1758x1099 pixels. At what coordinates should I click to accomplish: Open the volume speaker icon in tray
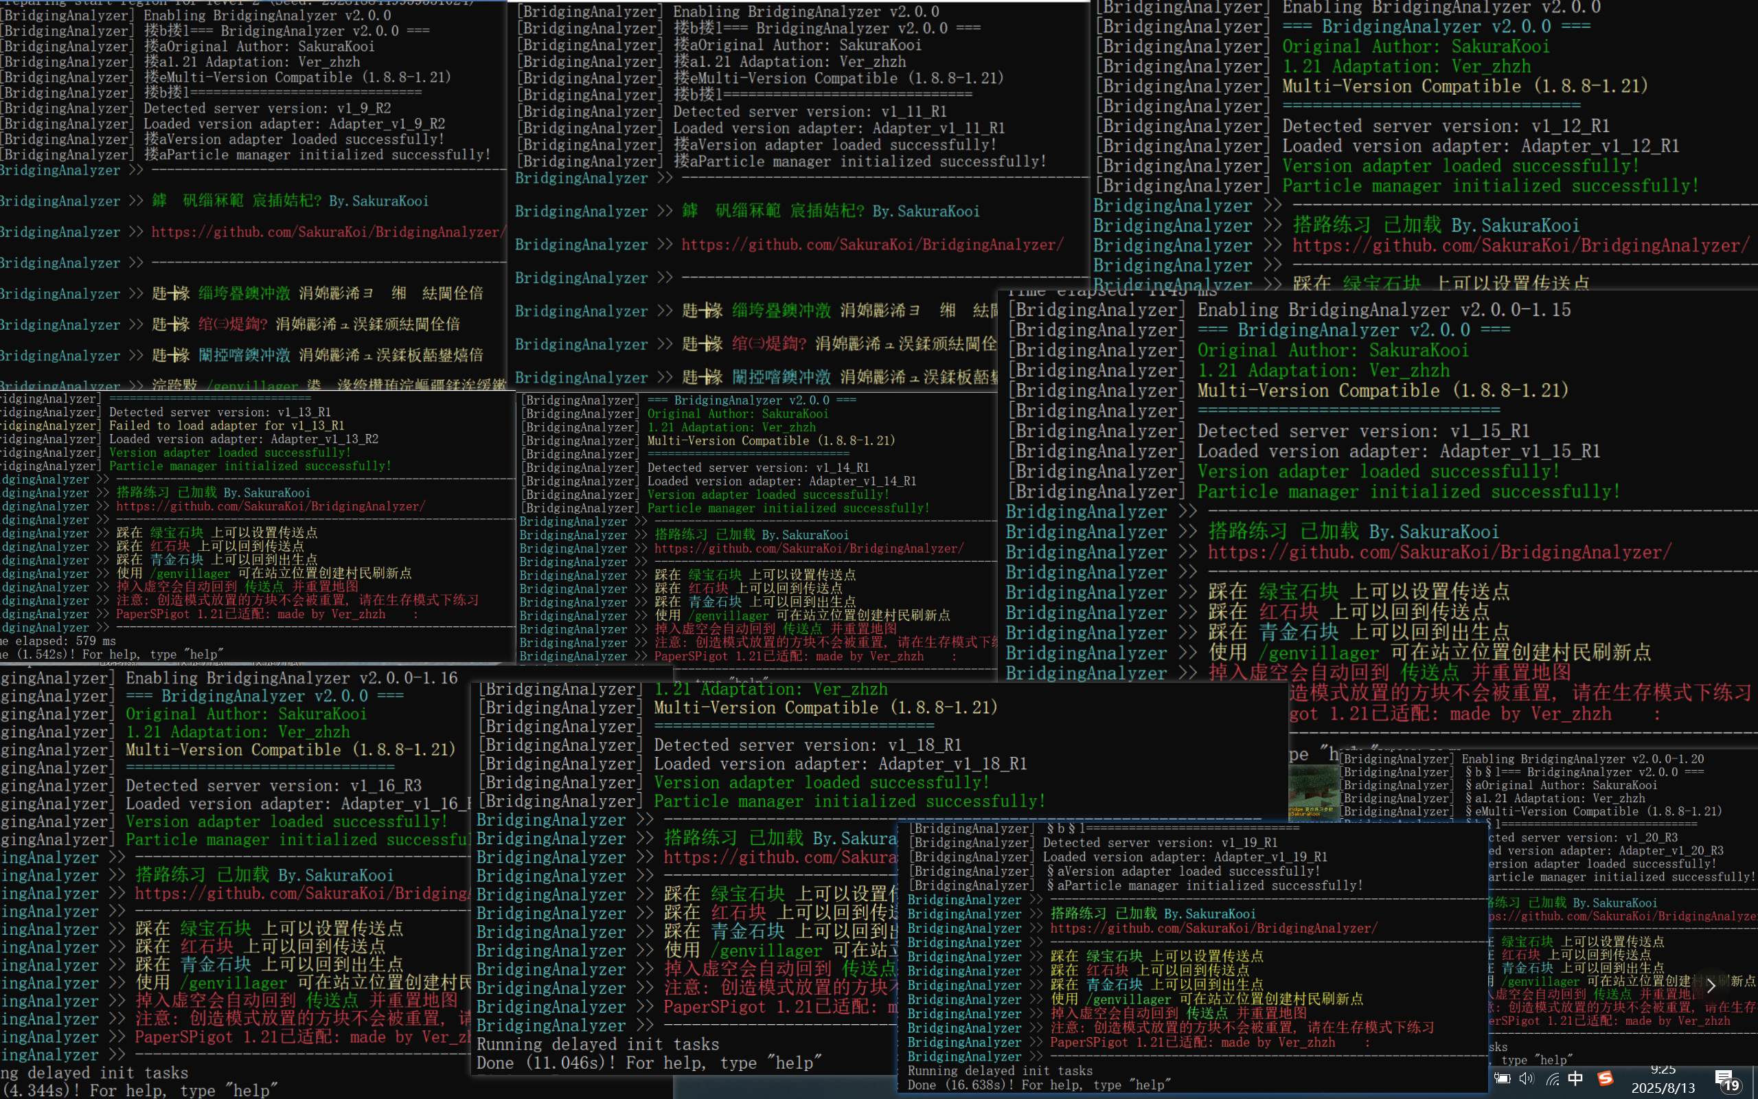click(x=1527, y=1079)
